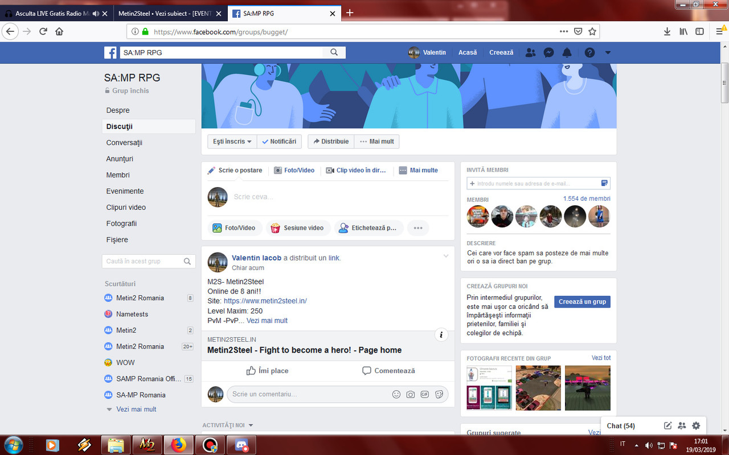Image resolution: width=729 pixels, height=455 pixels.
Task: Click the Sesiune video pill button
Action: coord(297,228)
